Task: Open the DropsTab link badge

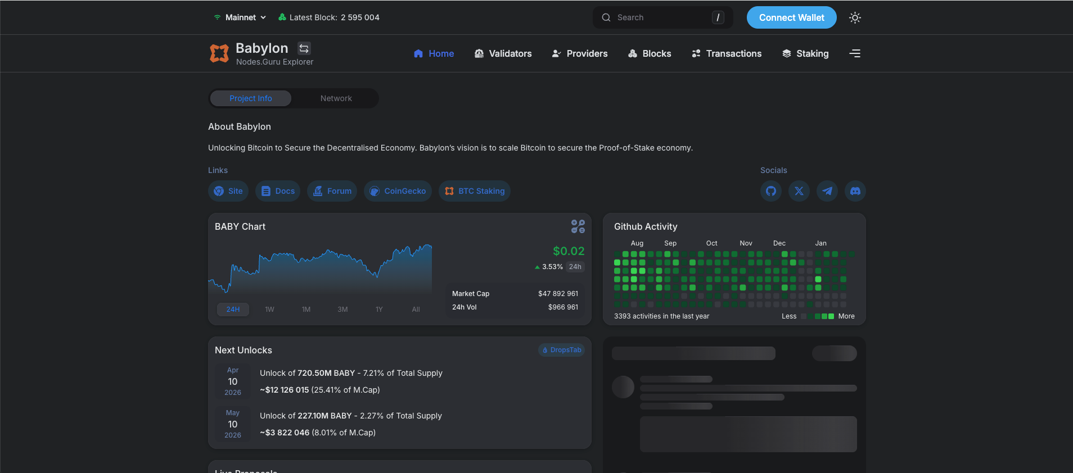Action: click(x=561, y=350)
